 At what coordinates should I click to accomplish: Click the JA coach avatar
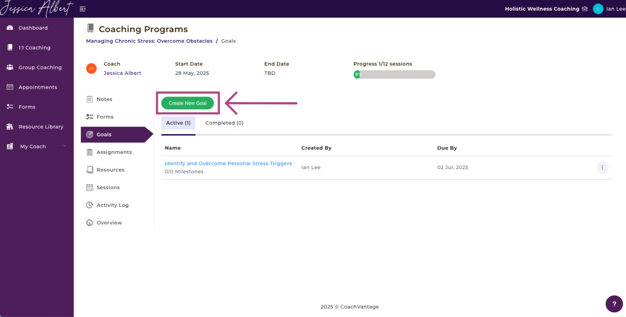(x=91, y=68)
